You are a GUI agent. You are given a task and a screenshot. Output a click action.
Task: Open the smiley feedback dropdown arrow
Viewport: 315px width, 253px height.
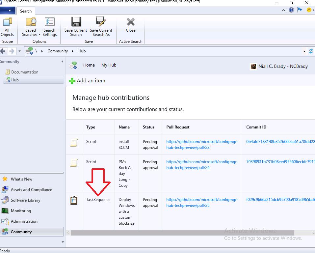click(x=313, y=10)
